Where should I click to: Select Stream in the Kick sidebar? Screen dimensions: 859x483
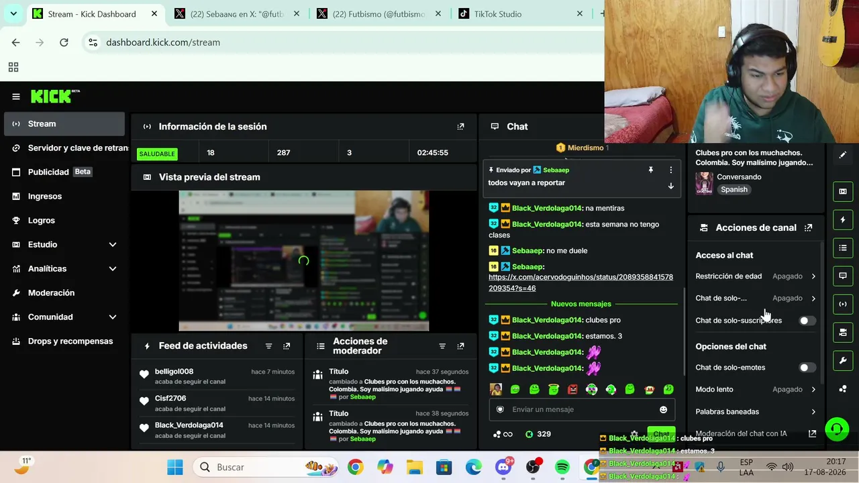tap(64, 123)
